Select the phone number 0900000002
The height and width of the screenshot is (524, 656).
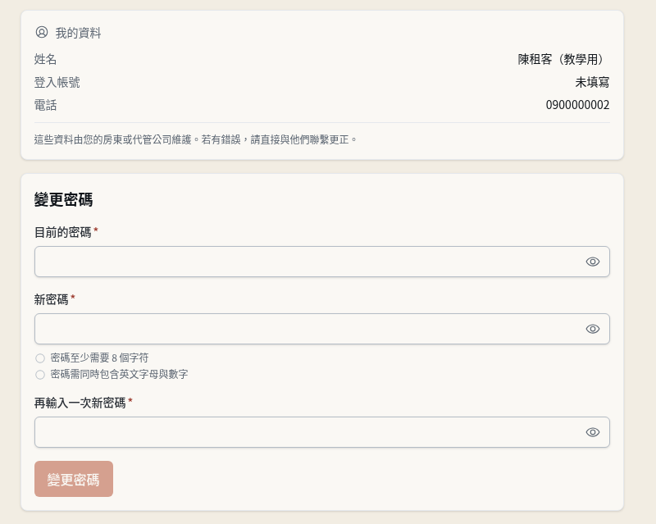tap(577, 105)
